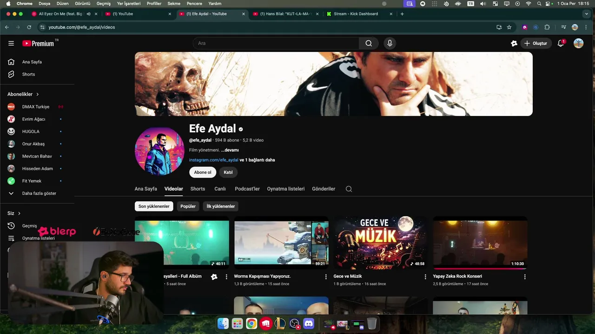Switch to the Podcast'ler tab
This screenshot has width=595, height=334.
pos(247,189)
